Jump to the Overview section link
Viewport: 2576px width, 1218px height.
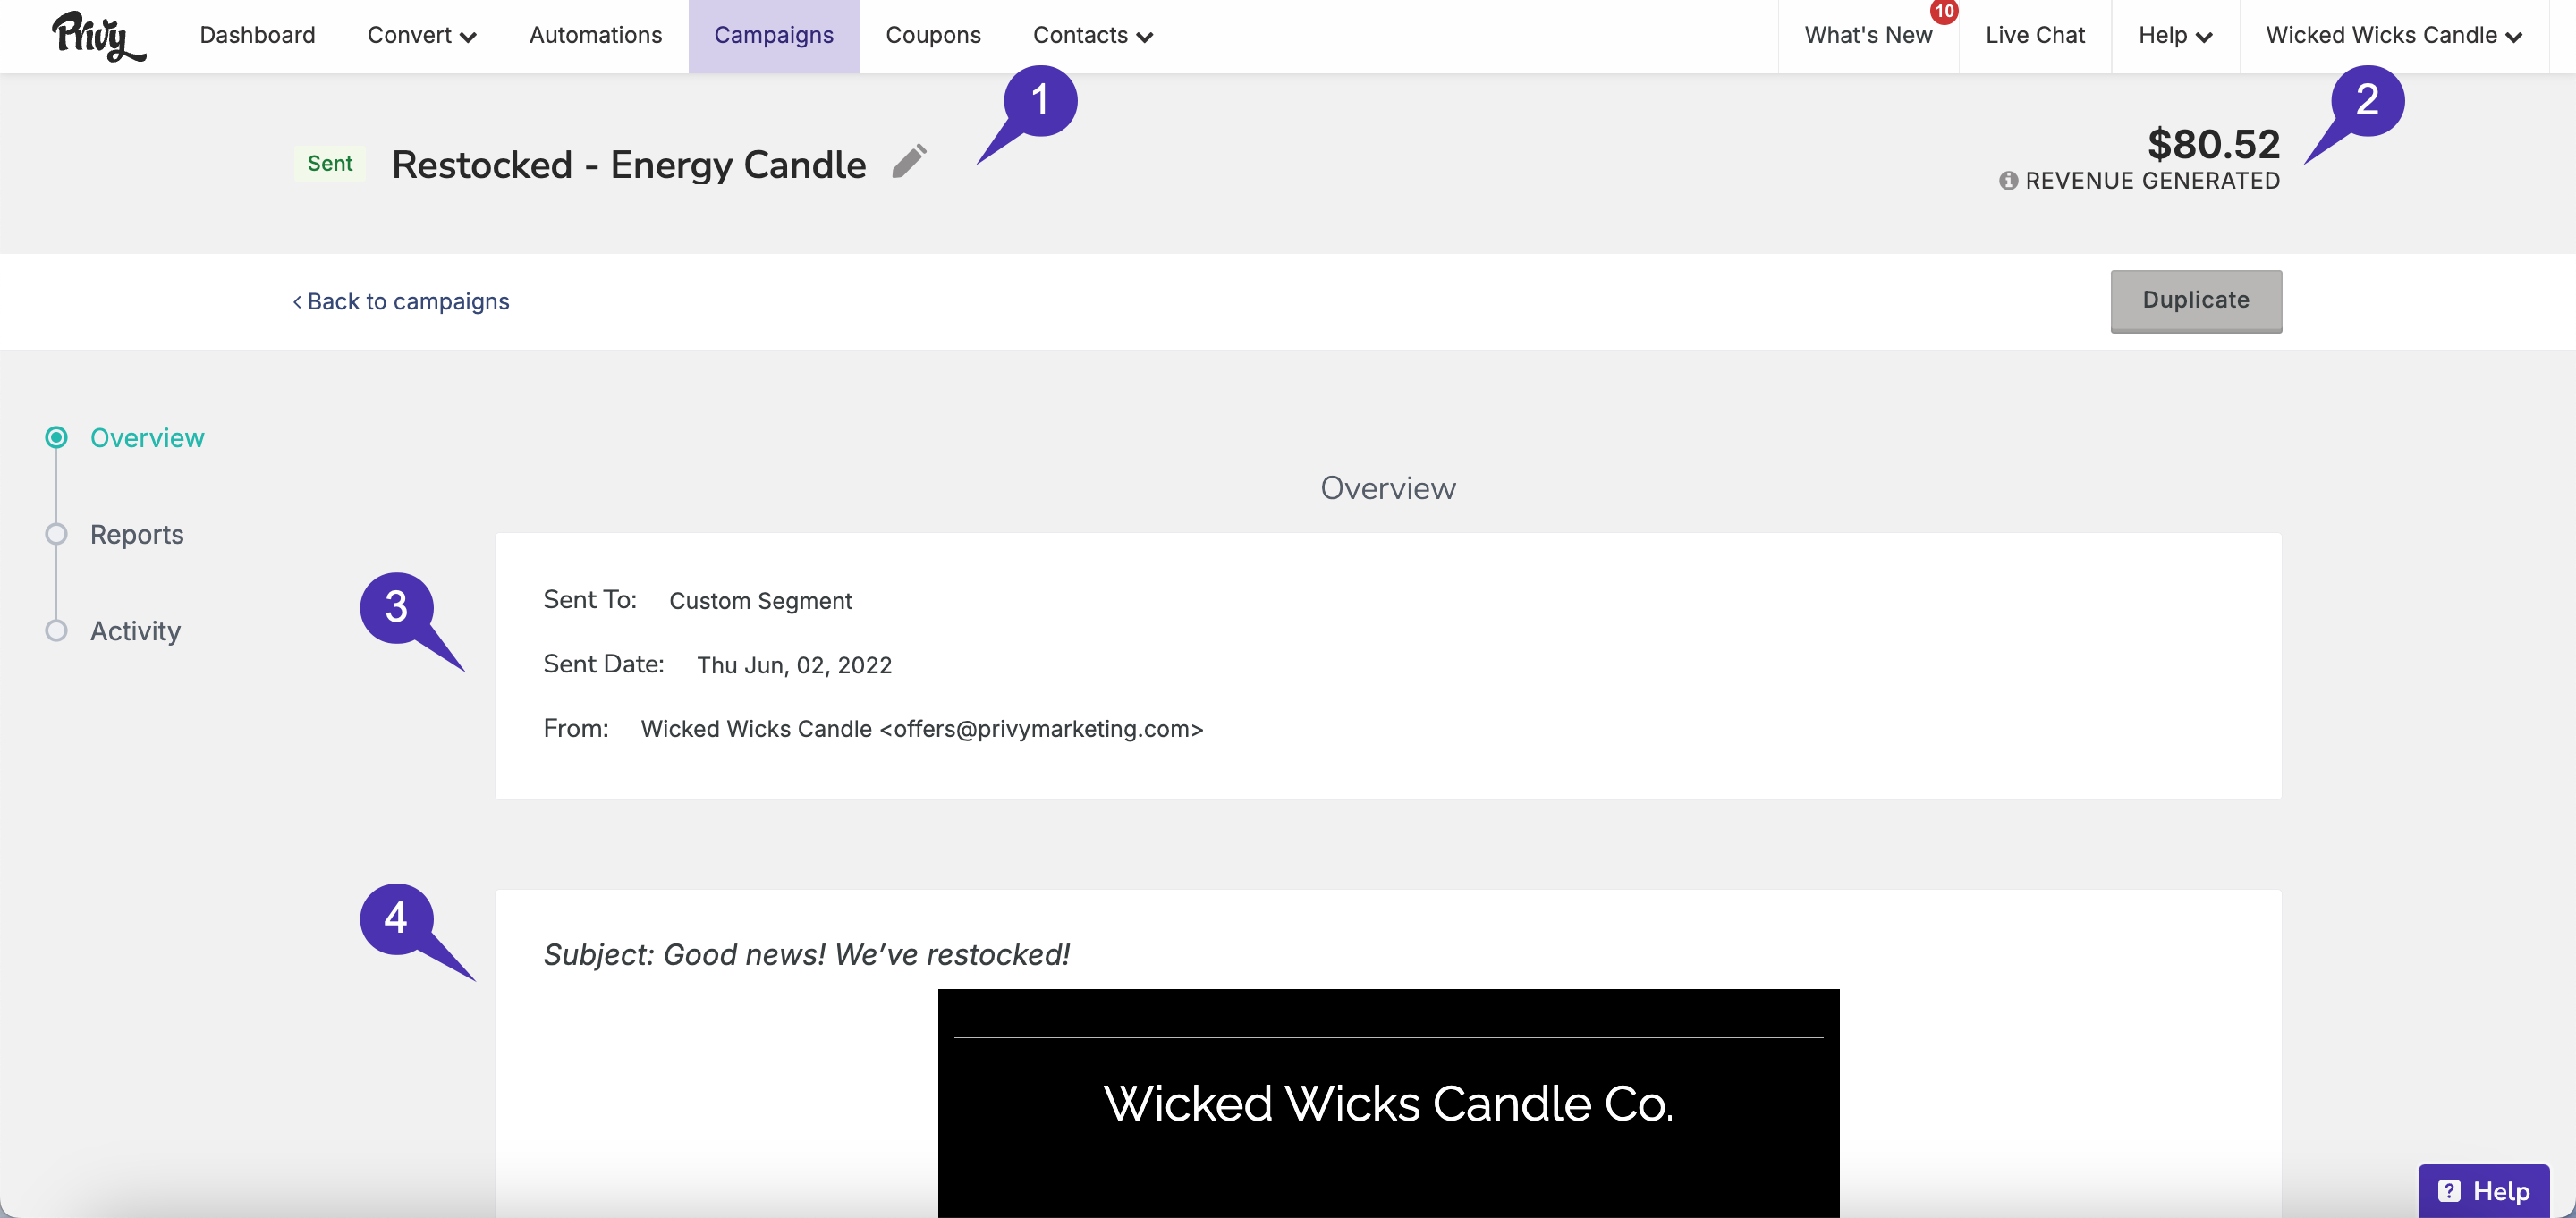coord(147,438)
